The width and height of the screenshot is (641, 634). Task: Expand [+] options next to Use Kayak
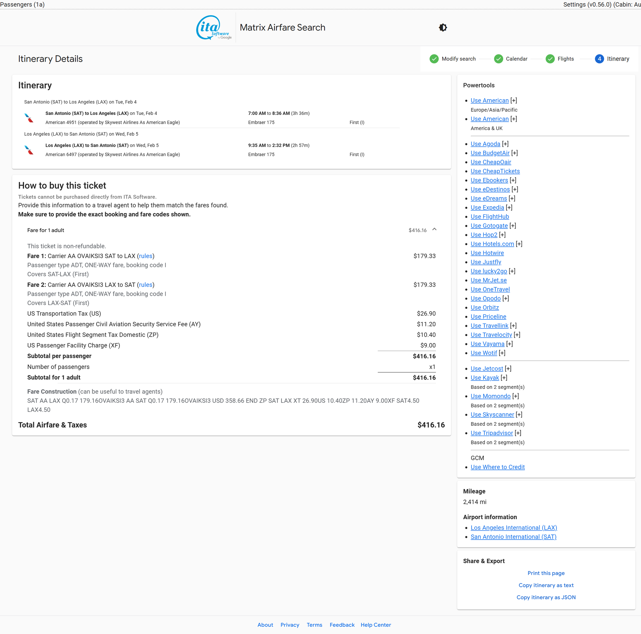coord(504,378)
